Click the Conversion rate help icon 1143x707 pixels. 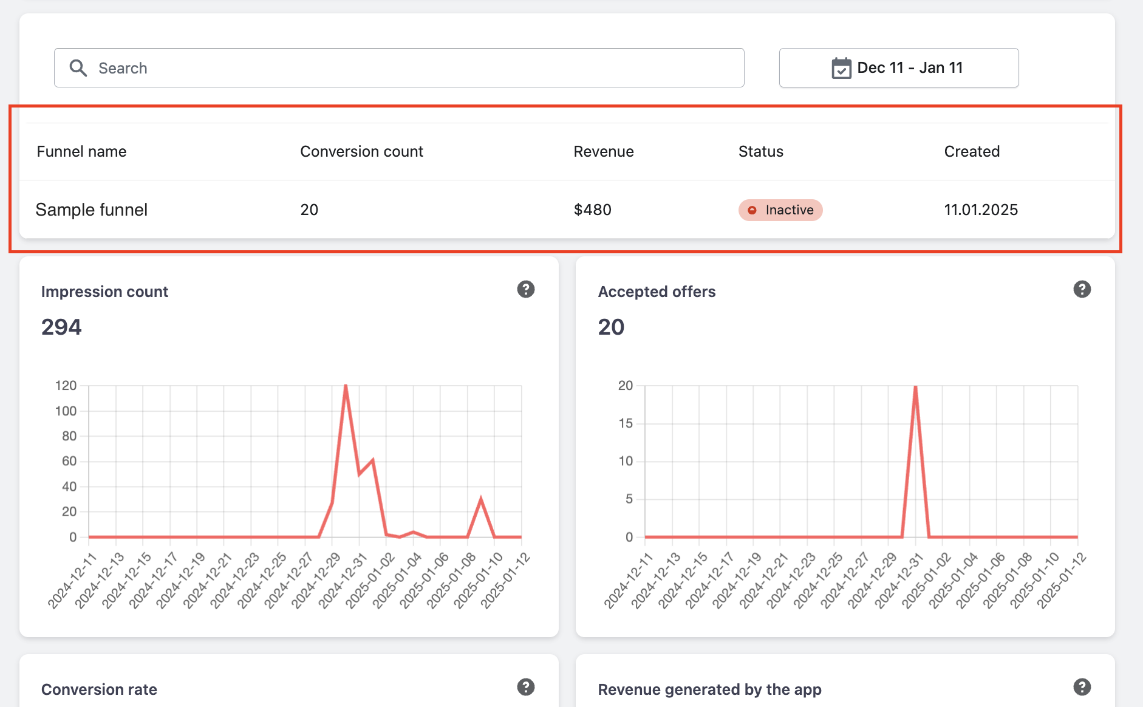tap(526, 687)
